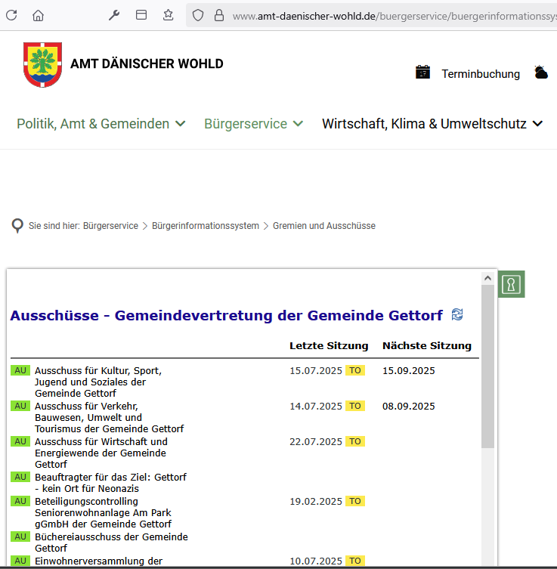Click the green keyhole login icon

[x=512, y=284]
